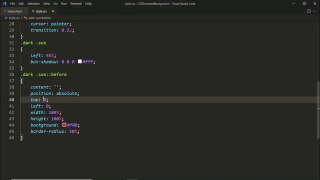Click the '.dark .sun::before' selector text
Image resolution: width=320 pixels, height=180 pixels.
(43, 74)
